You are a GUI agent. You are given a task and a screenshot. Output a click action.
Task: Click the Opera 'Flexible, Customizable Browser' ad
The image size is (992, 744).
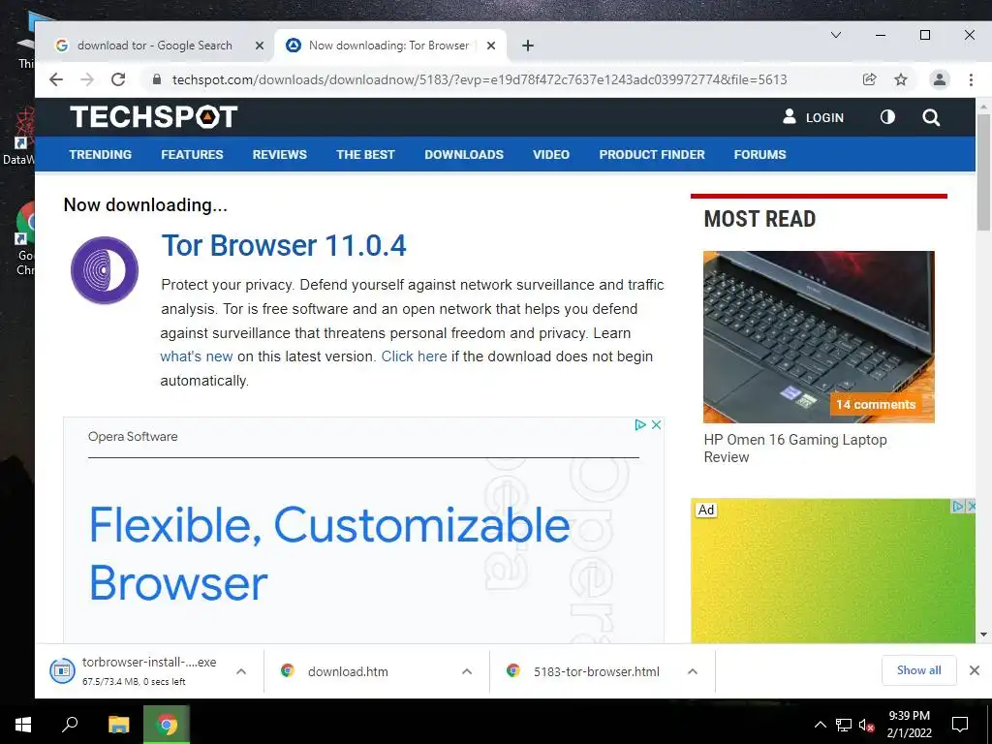pyautogui.click(x=329, y=553)
